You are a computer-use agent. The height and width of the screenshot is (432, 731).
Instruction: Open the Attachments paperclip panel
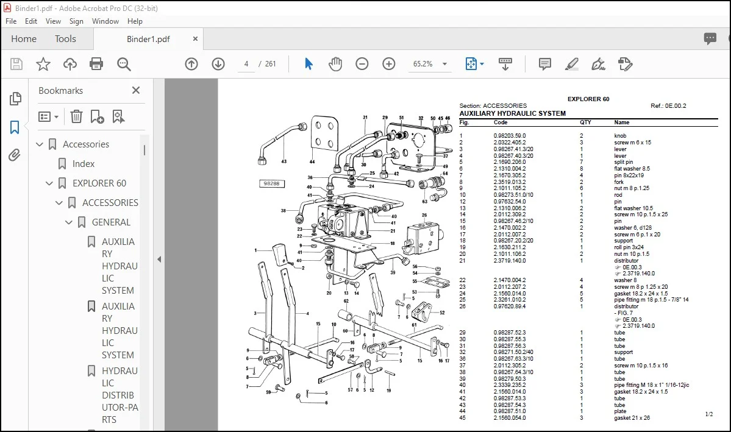coord(15,155)
